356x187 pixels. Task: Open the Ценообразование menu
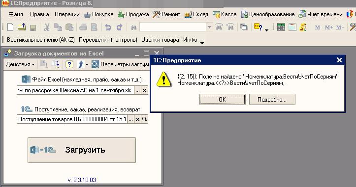point(268,14)
